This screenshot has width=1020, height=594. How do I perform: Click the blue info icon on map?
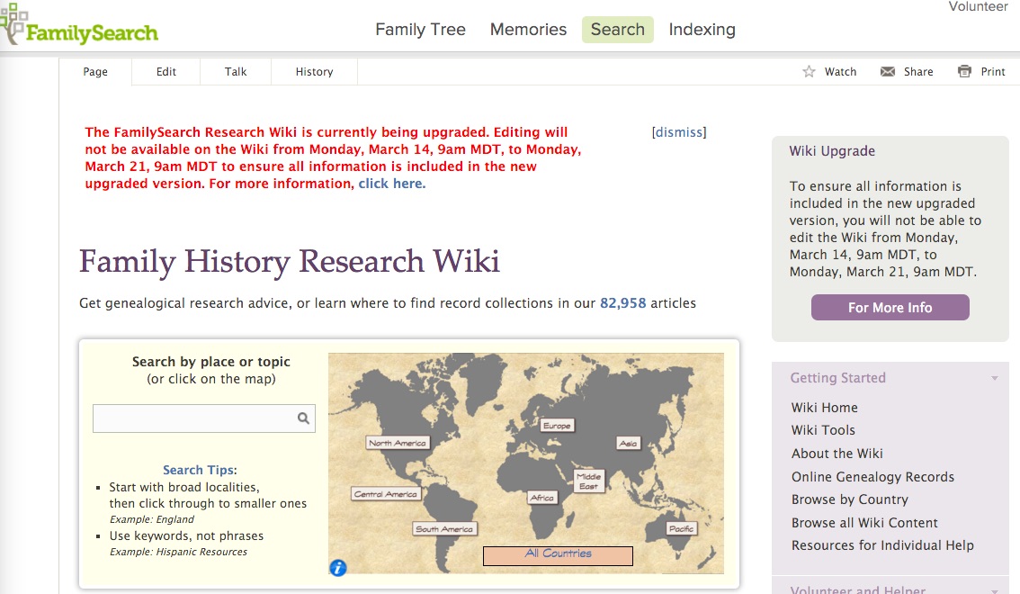(337, 567)
